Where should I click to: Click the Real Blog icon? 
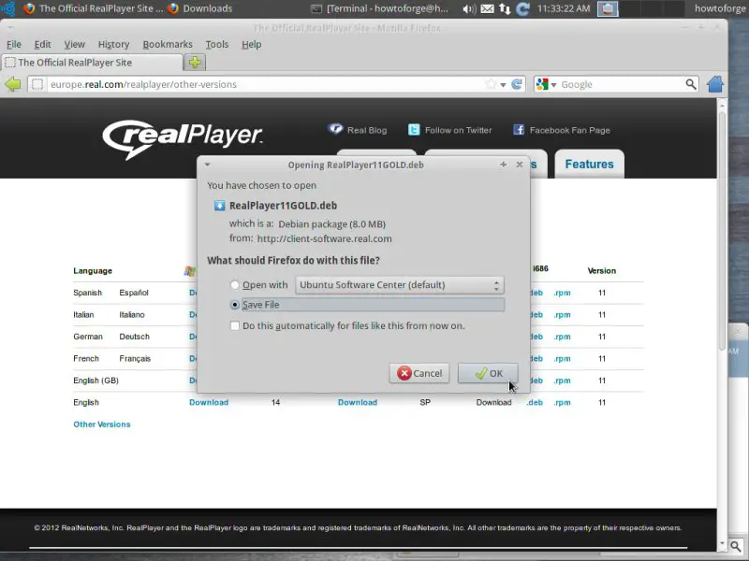point(335,129)
